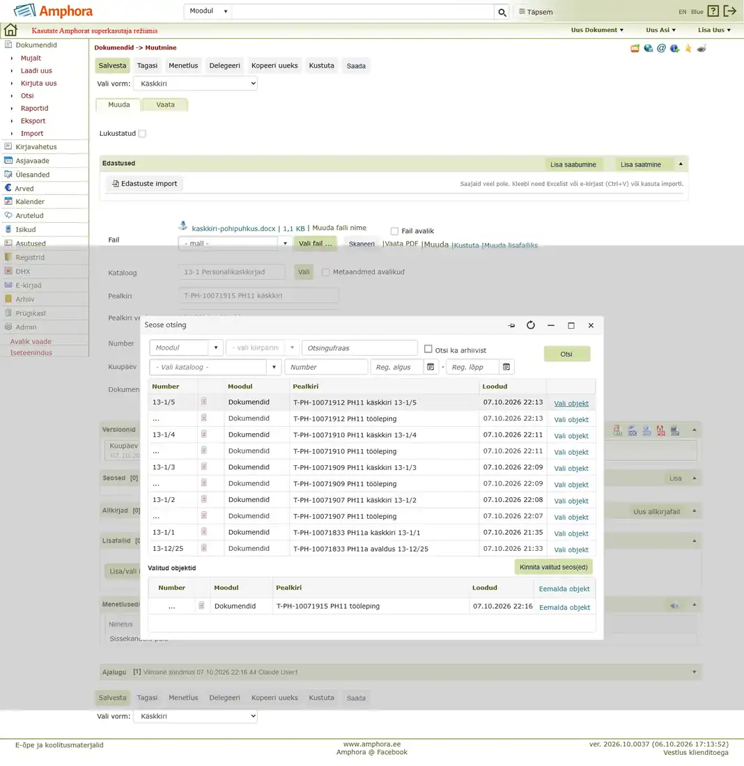Pin the Seose otsing dialog
744x766 pixels.
pyautogui.click(x=511, y=325)
